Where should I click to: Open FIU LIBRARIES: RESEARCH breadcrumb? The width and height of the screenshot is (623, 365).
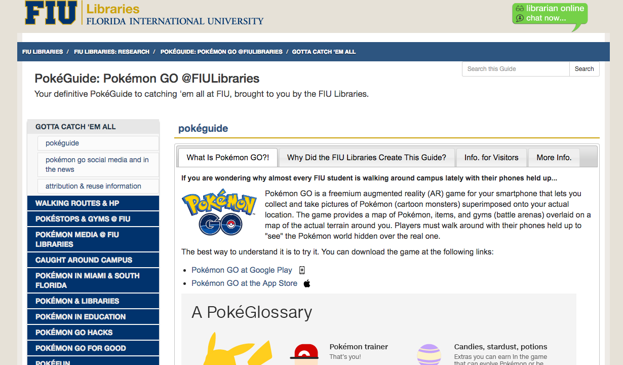(111, 52)
